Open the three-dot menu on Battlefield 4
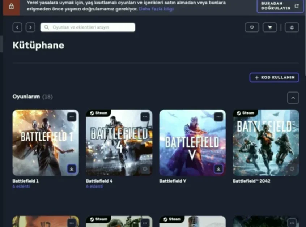This screenshot has height=227, width=306. (x=145, y=117)
